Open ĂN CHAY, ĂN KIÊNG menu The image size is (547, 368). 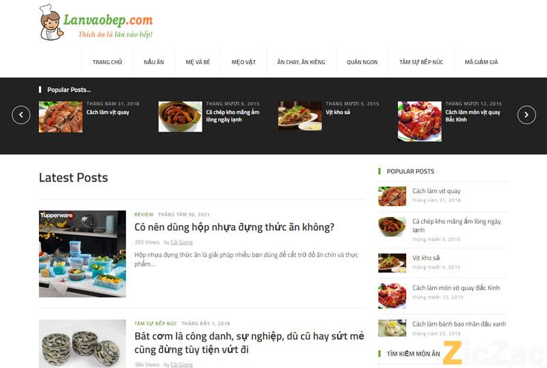(302, 62)
